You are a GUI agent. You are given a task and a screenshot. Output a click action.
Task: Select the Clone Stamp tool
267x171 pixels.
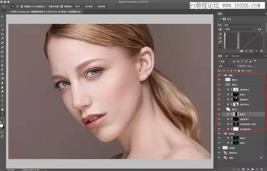2,65
